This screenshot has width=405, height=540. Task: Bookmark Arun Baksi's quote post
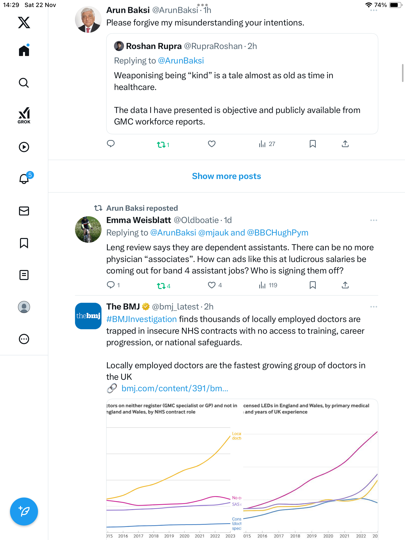click(x=312, y=144)
